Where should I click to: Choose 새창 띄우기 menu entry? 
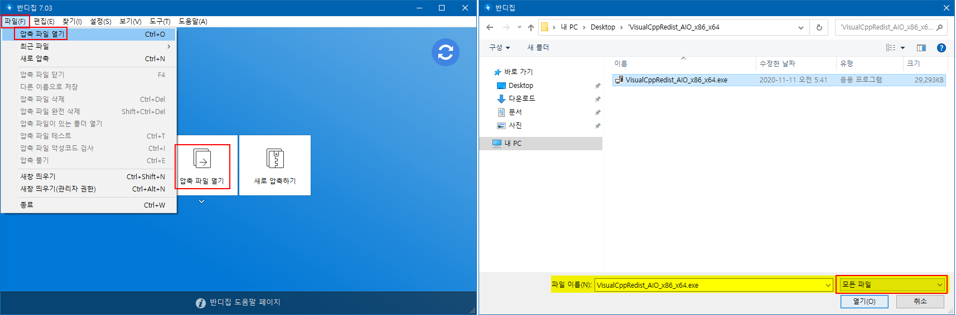(x=89, y=176)
